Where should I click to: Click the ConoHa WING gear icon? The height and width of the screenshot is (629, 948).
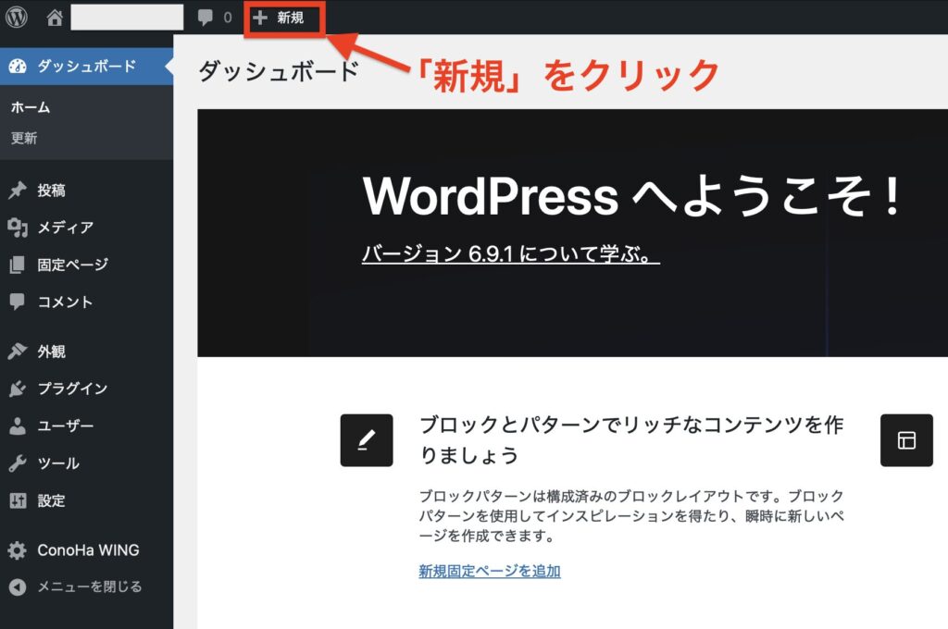click(17, 550)
